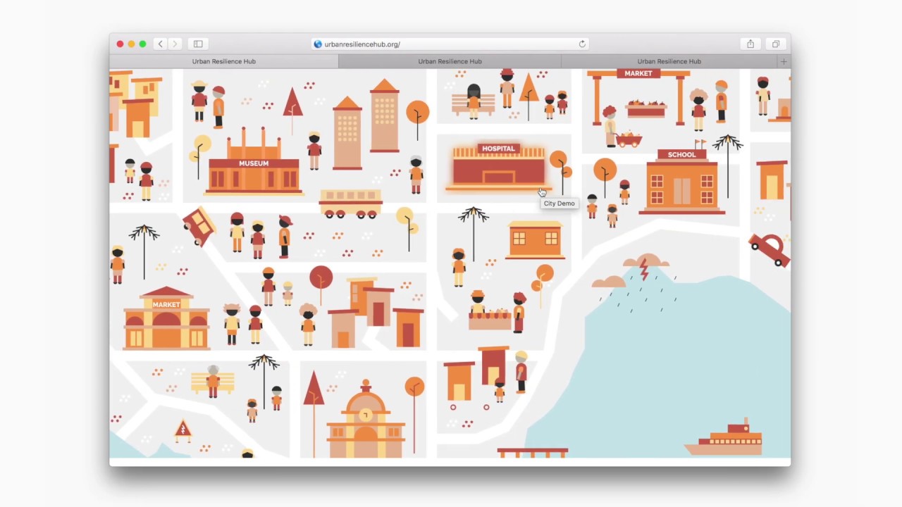Click the lightning warning triangle sign

[183, 430]
